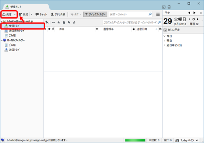Sort by 送信日時 column header
This screenshot has width=204, height=143.
147,29
